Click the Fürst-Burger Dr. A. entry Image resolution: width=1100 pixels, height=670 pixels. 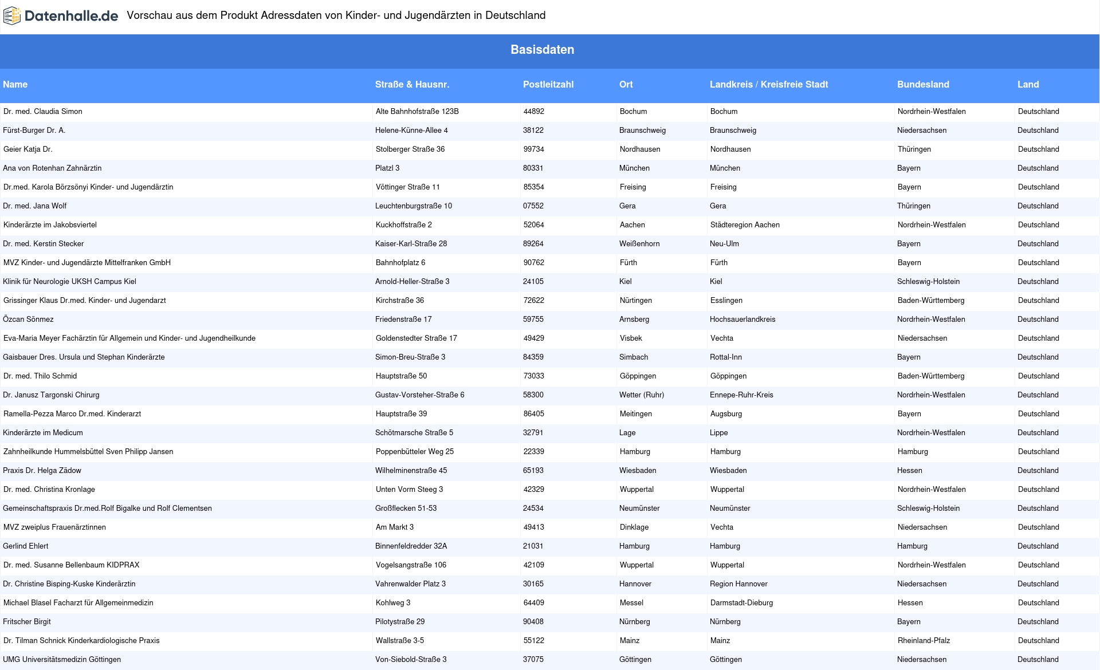click(34, 131)
